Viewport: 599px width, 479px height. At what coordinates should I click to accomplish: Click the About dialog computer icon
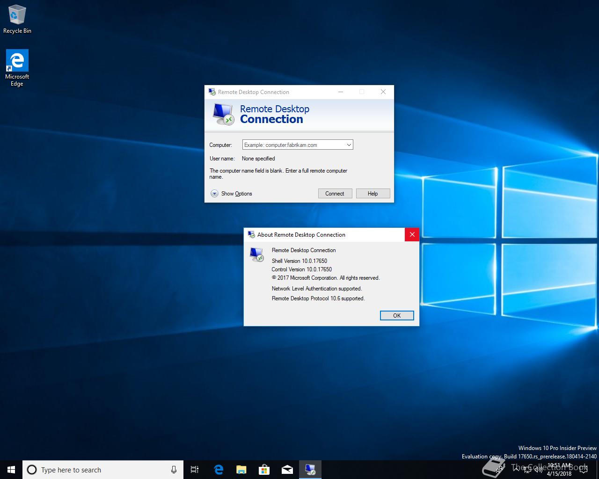(257, 254)
